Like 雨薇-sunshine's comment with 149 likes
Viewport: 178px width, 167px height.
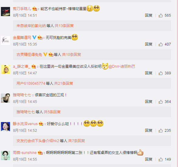coord(161,159)
